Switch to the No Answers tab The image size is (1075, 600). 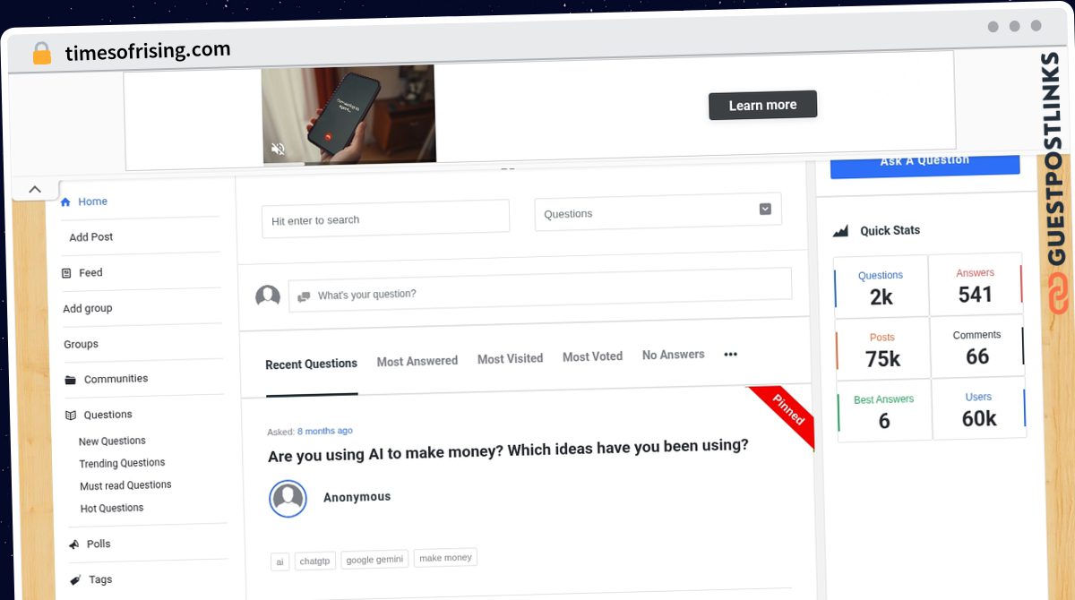673,355
